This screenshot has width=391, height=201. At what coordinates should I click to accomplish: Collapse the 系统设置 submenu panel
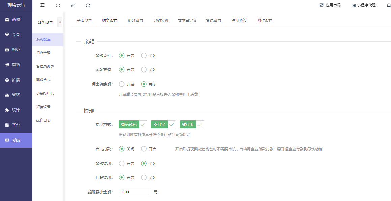(x=60, y=22)
